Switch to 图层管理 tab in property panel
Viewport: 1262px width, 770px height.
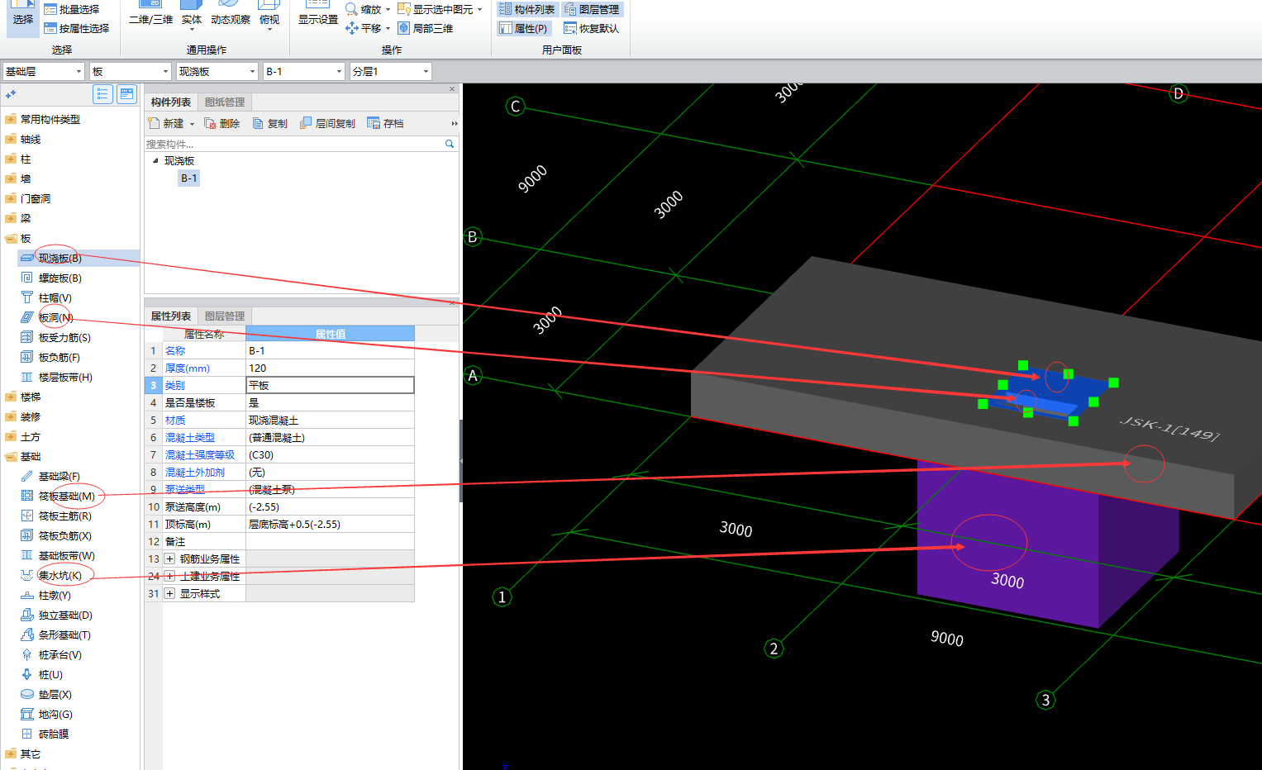(x=225, y=316)
